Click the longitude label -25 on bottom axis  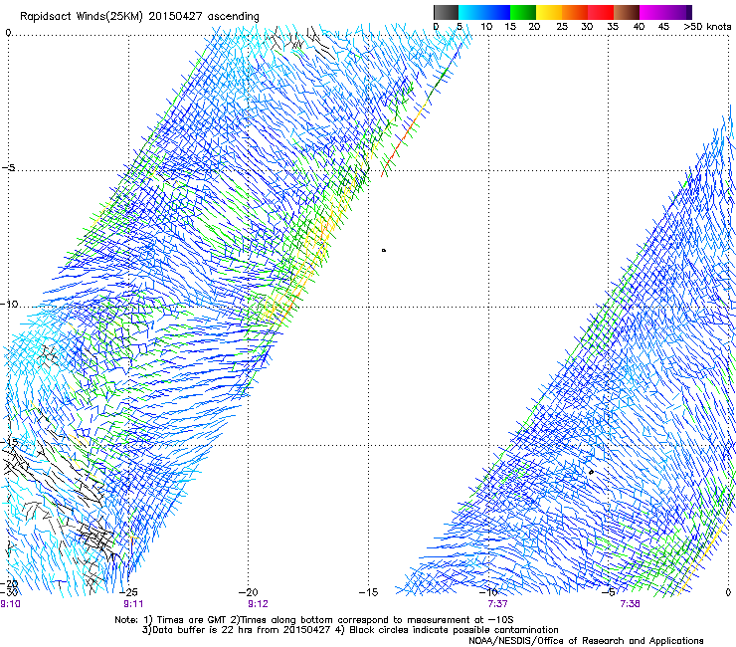[128, 592]
